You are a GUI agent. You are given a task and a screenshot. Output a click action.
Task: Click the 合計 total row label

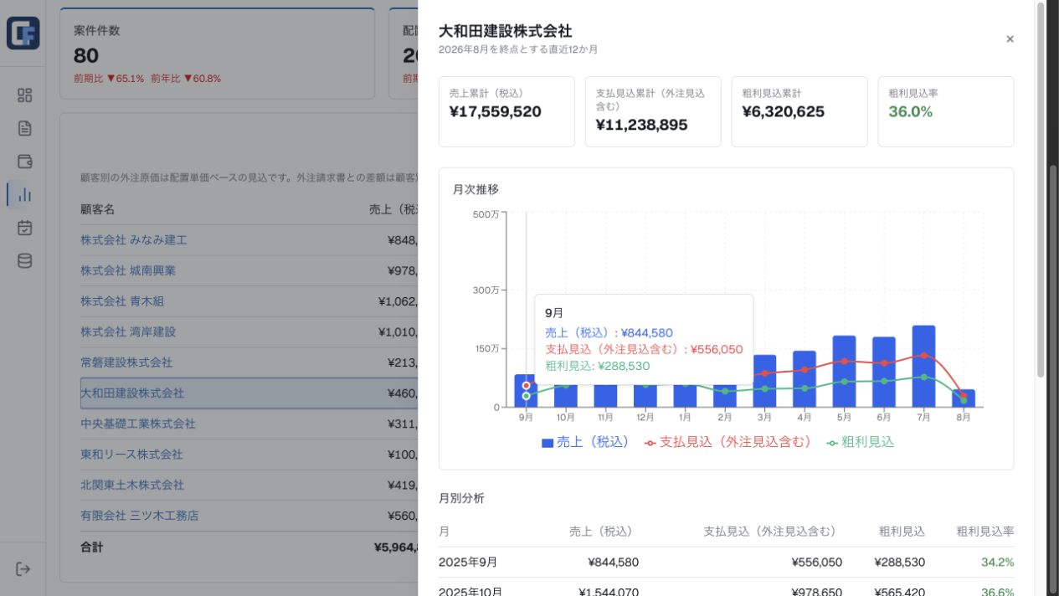[92, 547]
